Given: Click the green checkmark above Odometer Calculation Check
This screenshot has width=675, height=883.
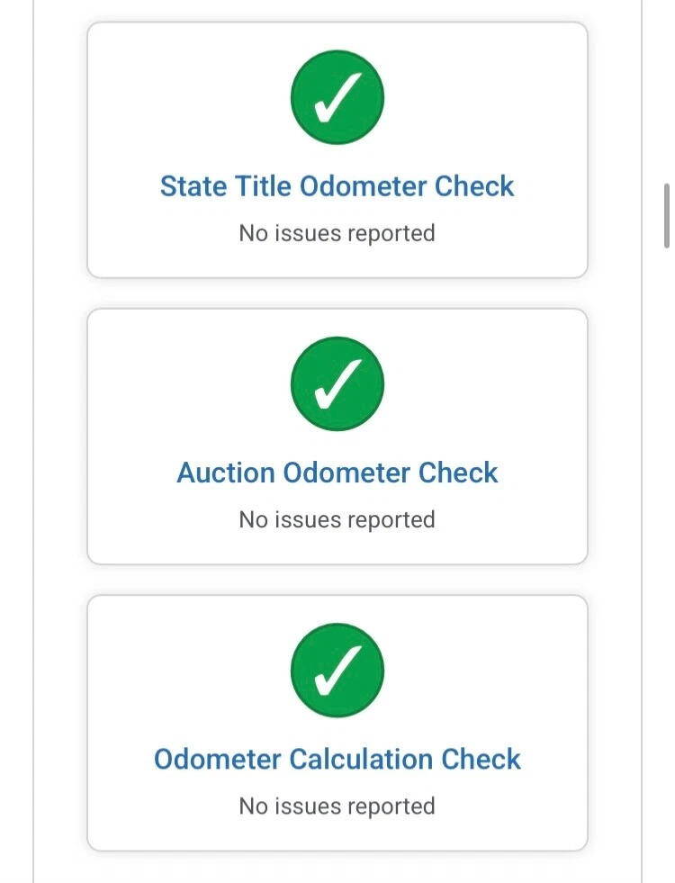Looking at the screenshot, I should point(337,671).
